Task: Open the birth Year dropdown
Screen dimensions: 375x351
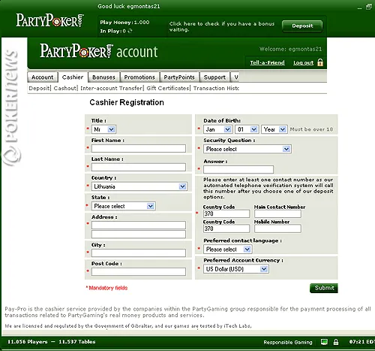Action: tap(274, 129)
